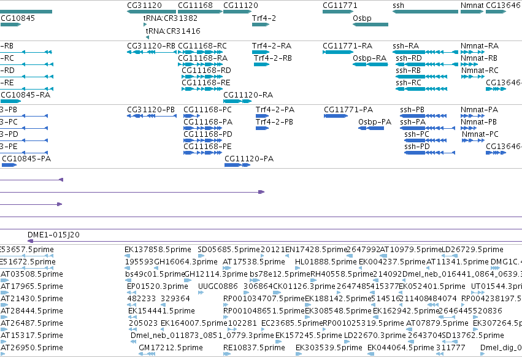Select protein Nmnat-PA
Screen dimensions: 522x357
coord(480,110)
